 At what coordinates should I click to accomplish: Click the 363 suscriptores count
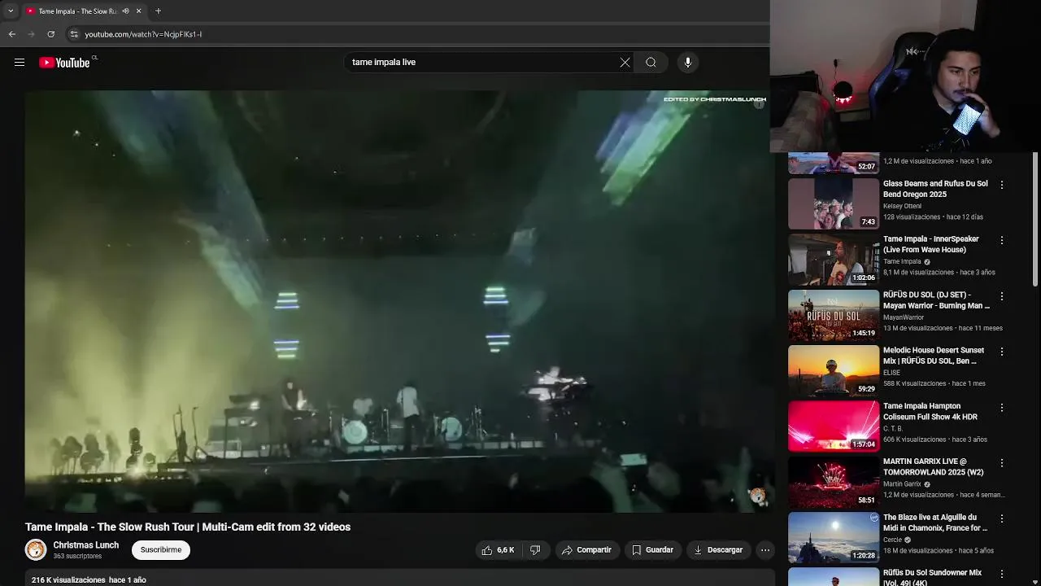pos(77,557)
